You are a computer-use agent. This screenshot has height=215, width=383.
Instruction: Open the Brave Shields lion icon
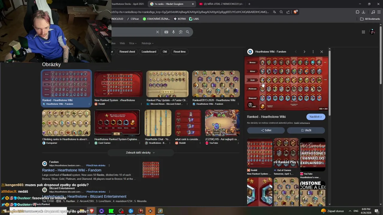(x=295, y=12)
